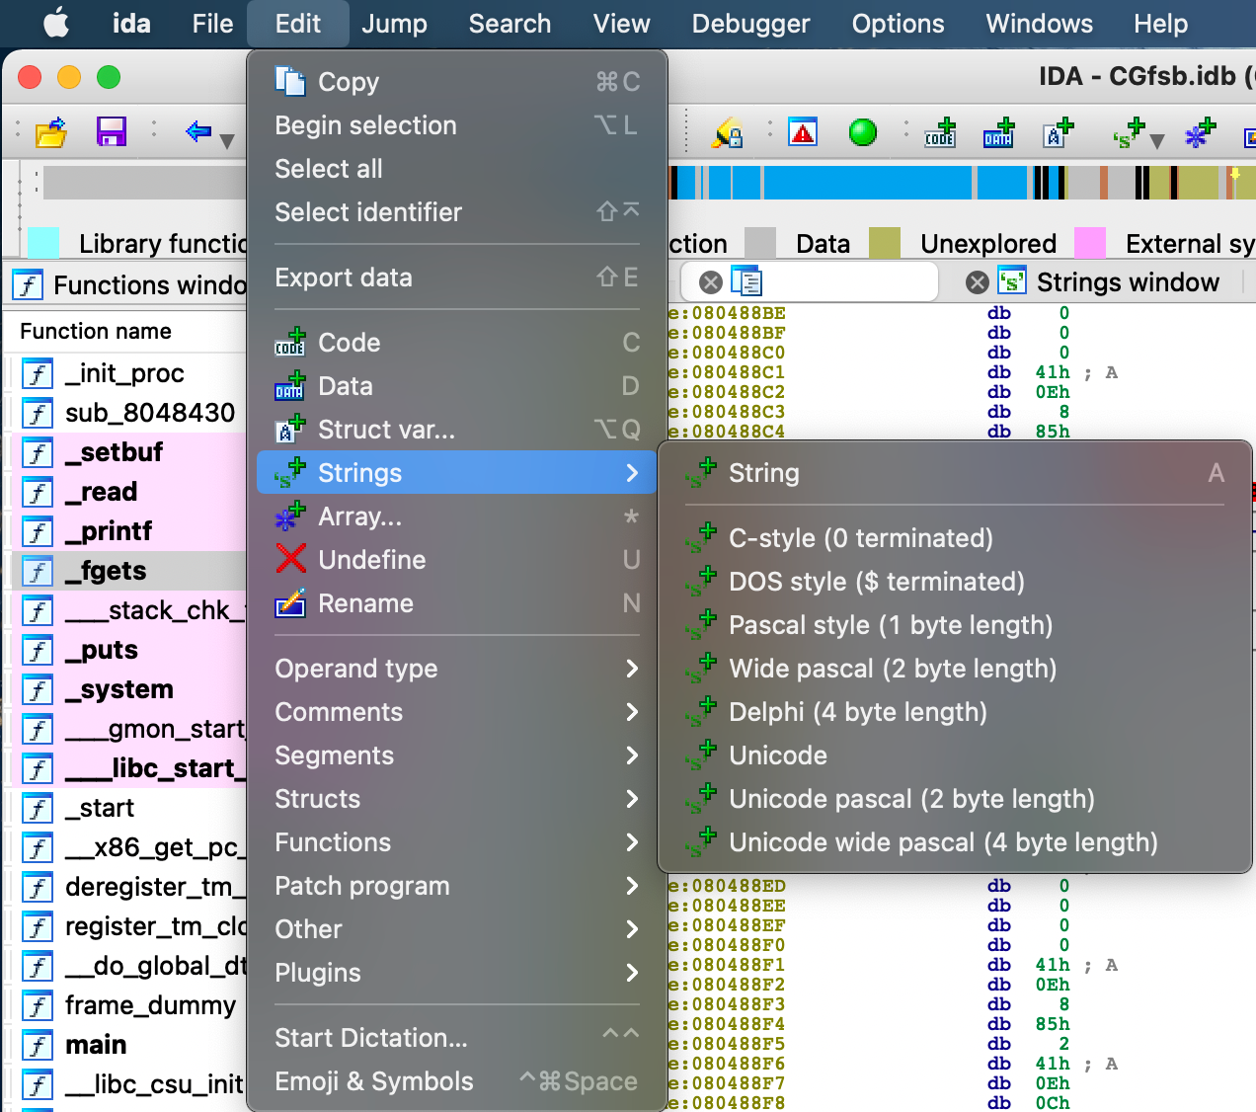The image size is (1256, 1112).
Task: Choose Select identifier menu entry
Action: tap(457, 212)
